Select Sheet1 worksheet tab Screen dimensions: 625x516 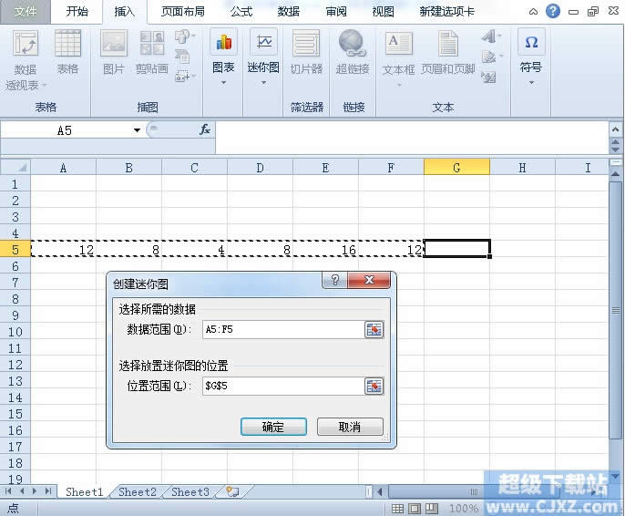point(84,491)
